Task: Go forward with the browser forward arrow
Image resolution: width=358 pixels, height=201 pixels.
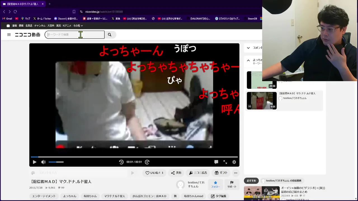Action: (x=10, y=12)
